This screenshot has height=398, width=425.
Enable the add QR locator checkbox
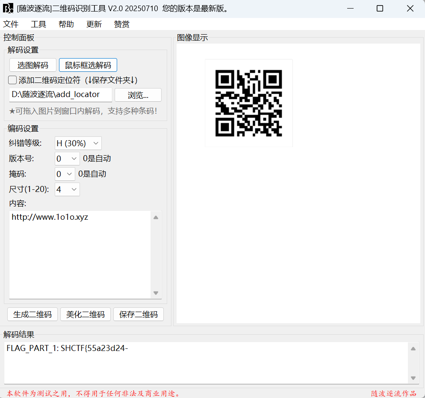13,80
